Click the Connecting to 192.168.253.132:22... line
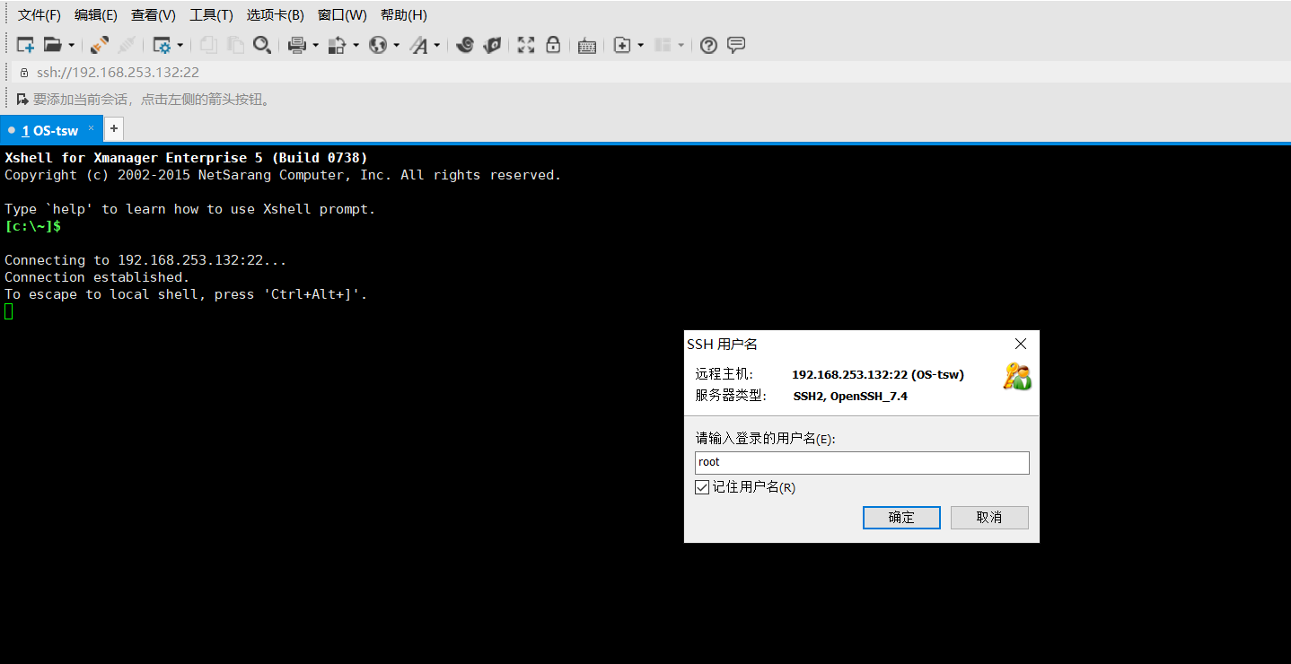This screenshot has height=664, width=1291. point(145,260)
